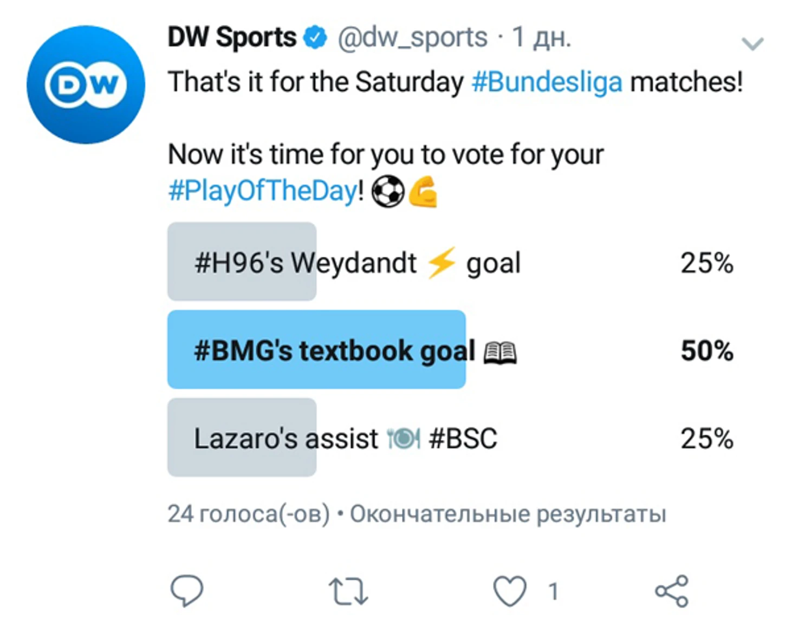
Task: Open reply via speech bubble icon
Action: pyautogui.click(x=187, y=590)
